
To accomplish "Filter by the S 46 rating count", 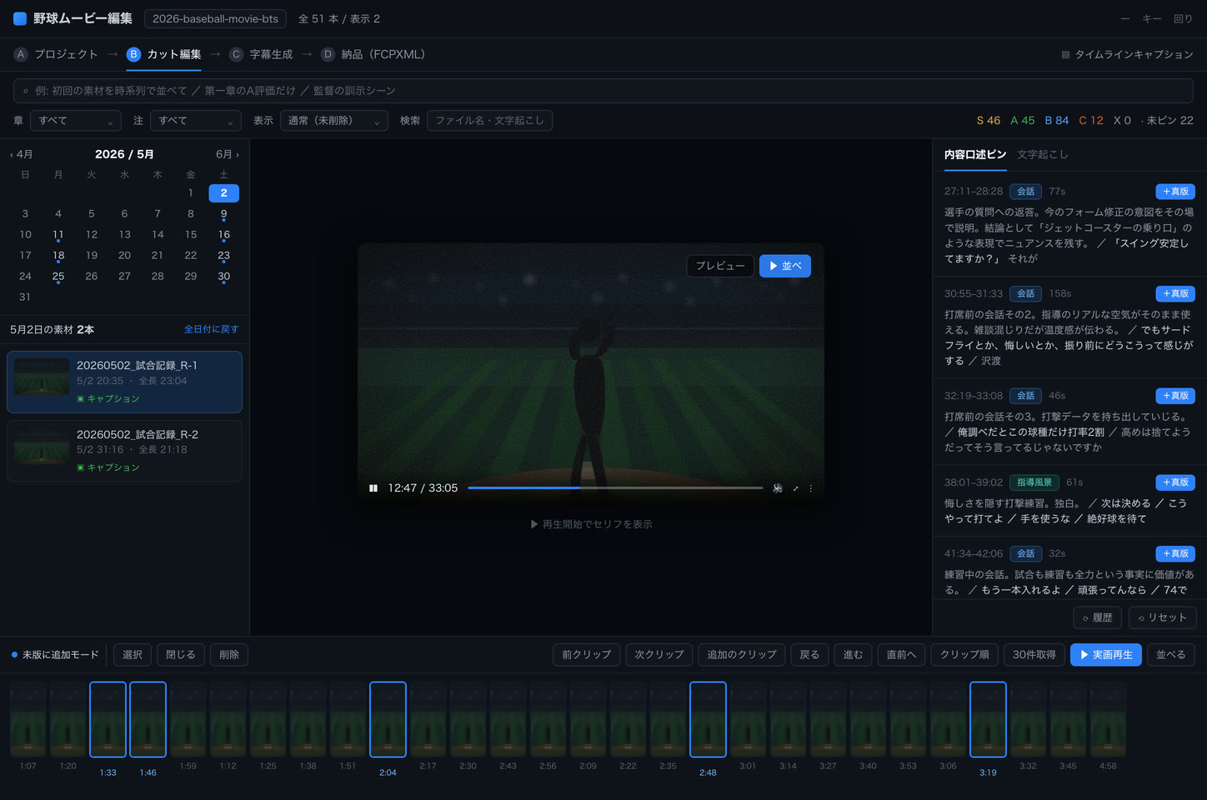I will [989, 121].
